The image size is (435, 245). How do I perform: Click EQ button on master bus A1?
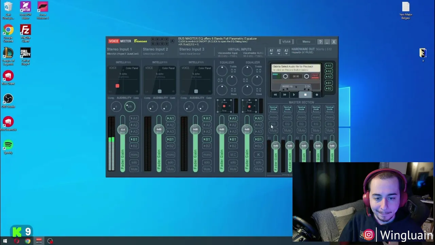tap(273, 124)
